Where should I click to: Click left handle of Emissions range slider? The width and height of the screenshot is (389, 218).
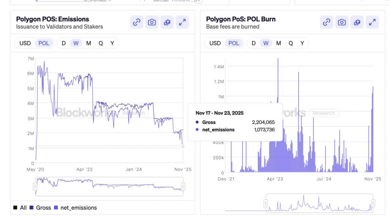35,186
